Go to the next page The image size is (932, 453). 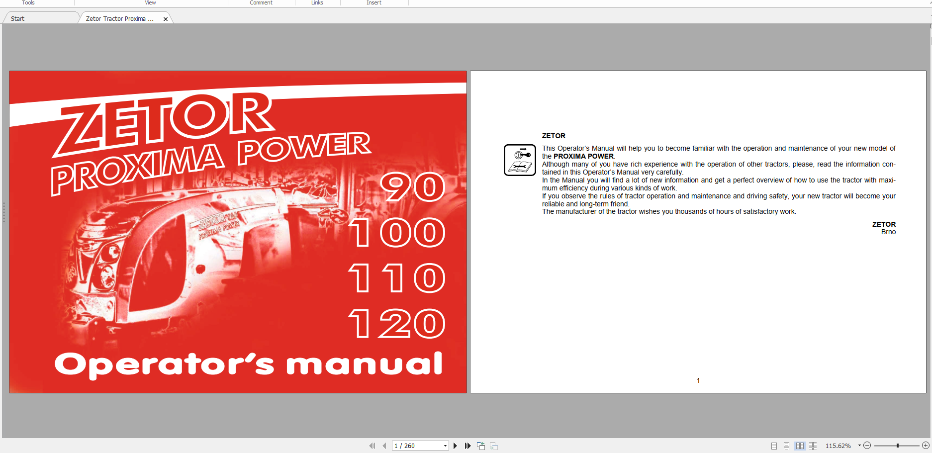tap(455, 446)
